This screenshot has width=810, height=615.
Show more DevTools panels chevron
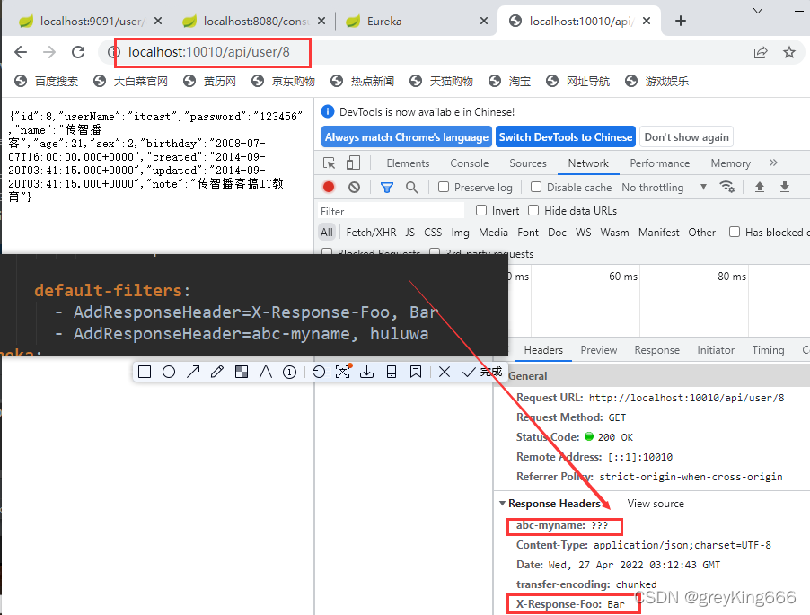coord(773,163)
